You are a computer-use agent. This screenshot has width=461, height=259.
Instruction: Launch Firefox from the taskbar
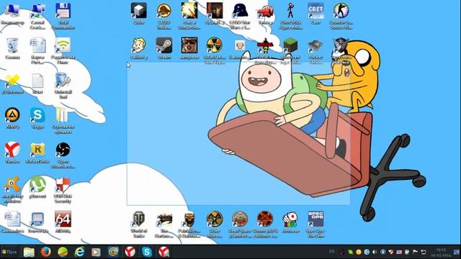(46, 252)
